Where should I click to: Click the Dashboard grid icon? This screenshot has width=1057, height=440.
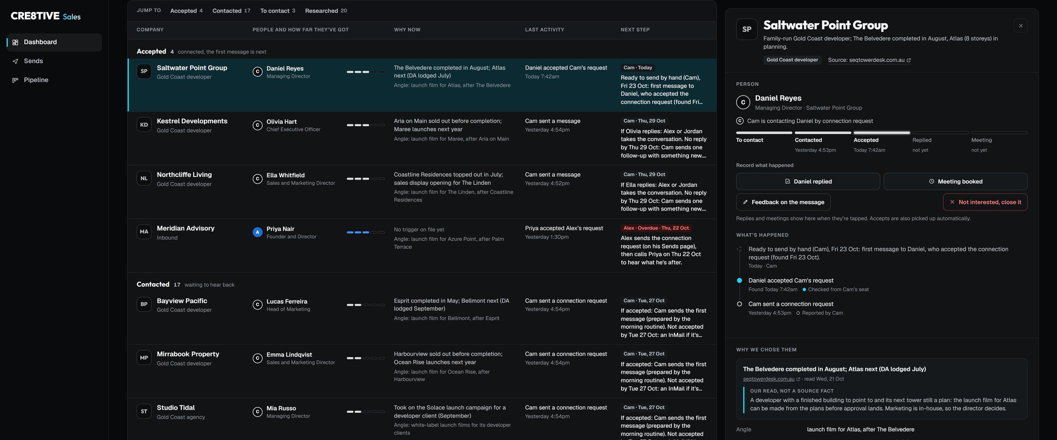click(x=15, y=42)
